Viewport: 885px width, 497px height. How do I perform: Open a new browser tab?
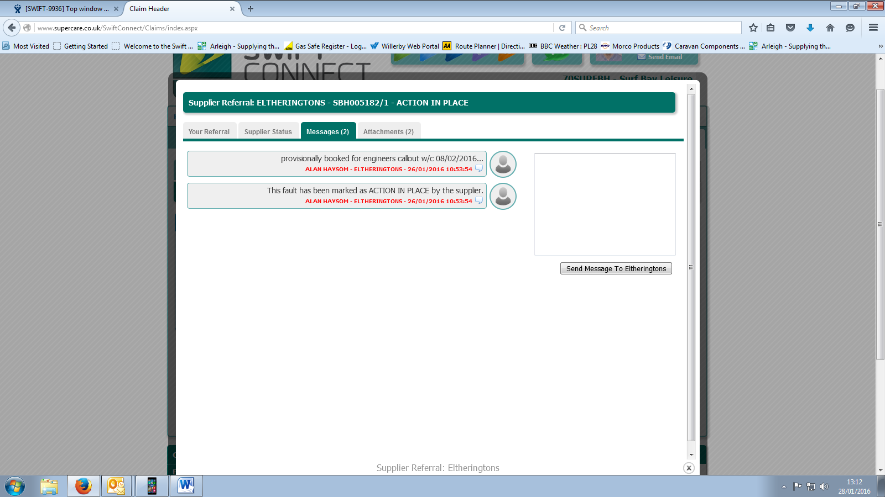point(251,9)
